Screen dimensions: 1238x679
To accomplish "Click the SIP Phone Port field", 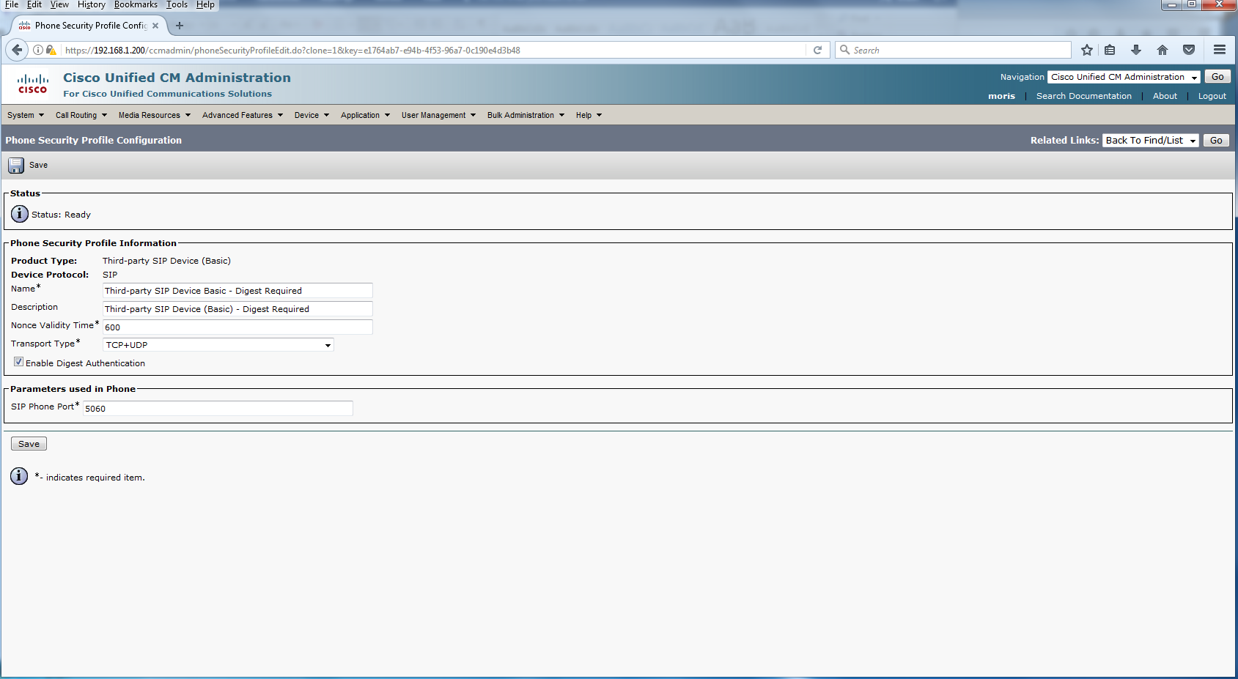I will tap(218, 409).
